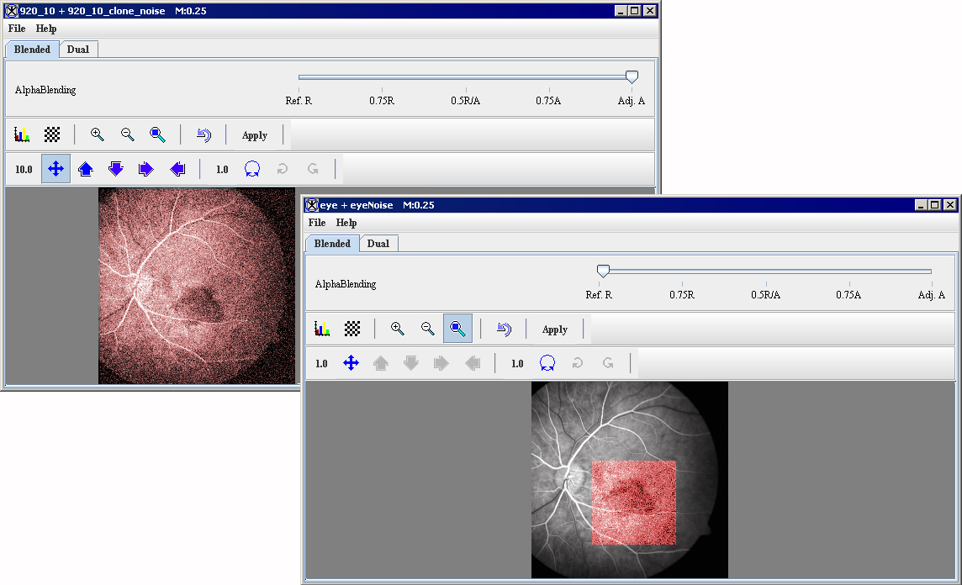Screen dimensions: 962x585
Task: Click the red noise overlay on the eye image
Action: (x=634, y=503)
